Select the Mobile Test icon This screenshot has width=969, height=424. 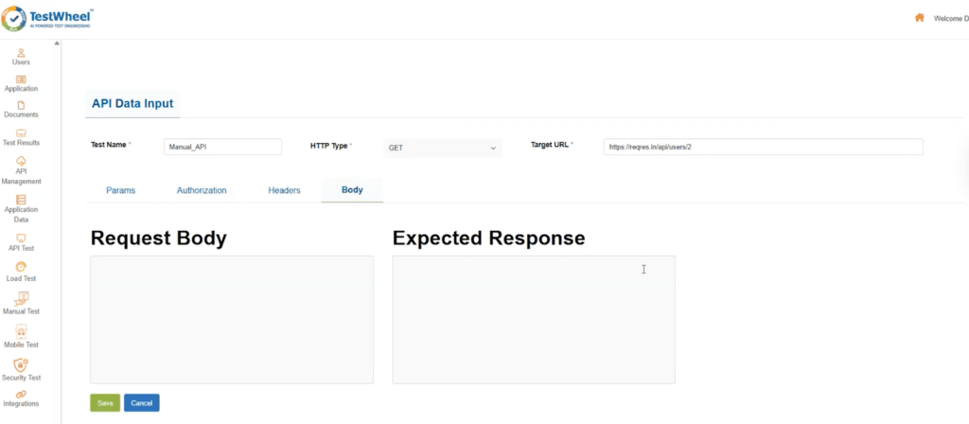(21, 331)
